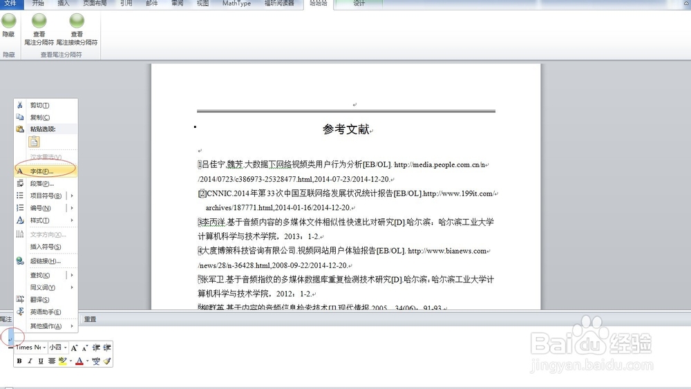Click the 重置 reset button in endnote pane

[x=91, y=319]
